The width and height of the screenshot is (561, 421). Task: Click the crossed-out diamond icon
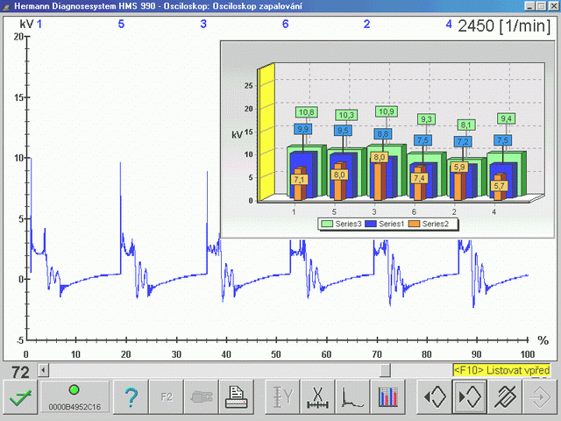[x=505, y=397]
